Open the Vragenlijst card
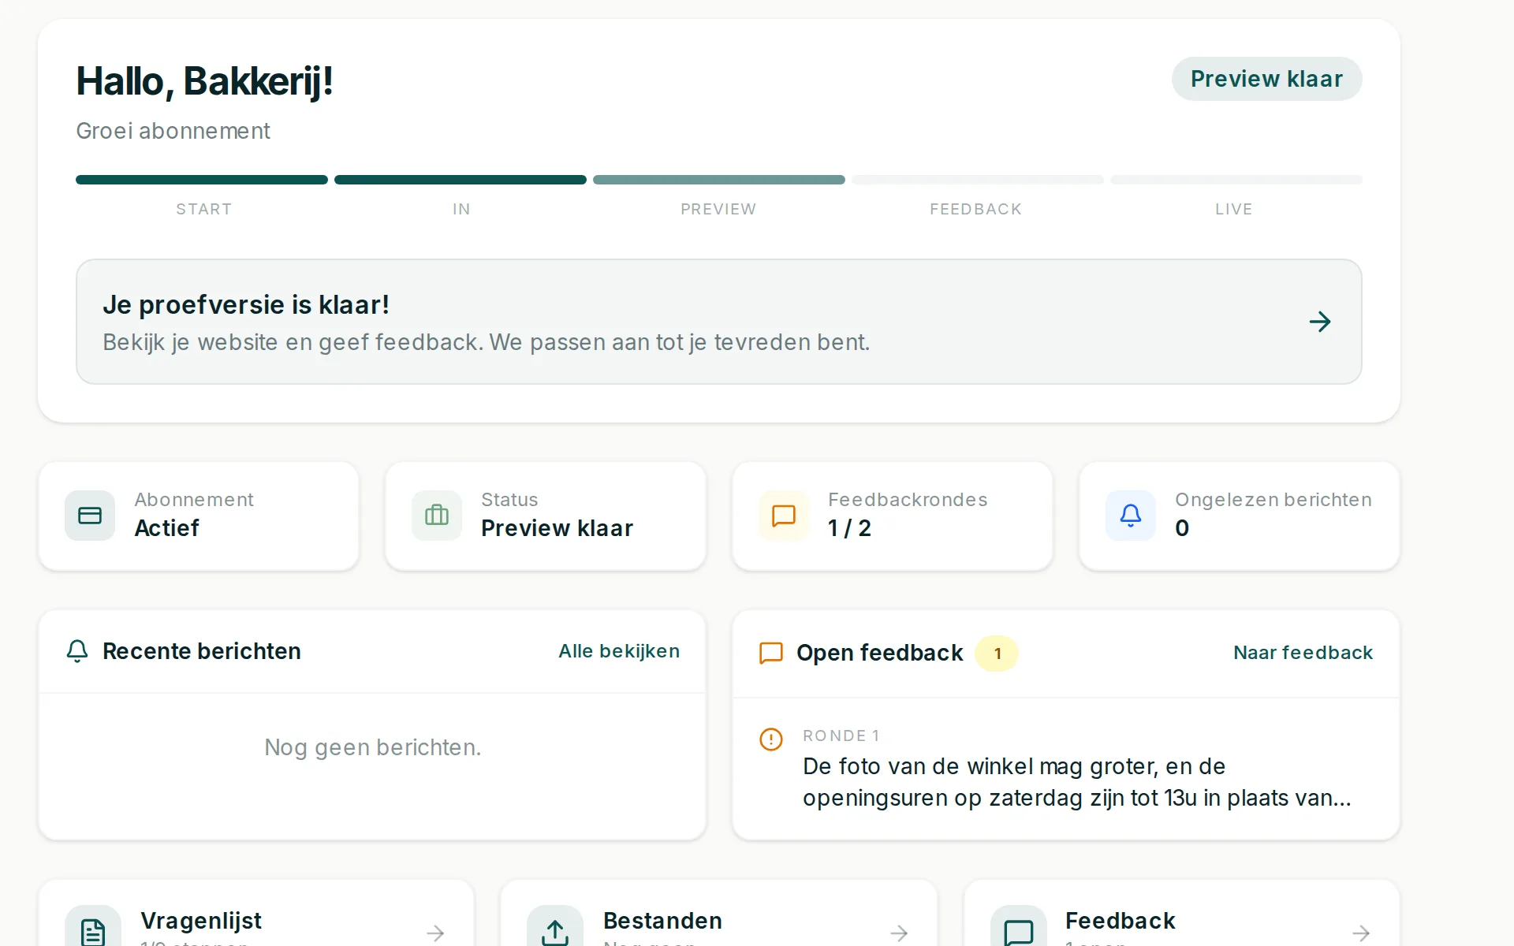The width and height of the screenshot is (1514, 946). [x=256, y=913]
